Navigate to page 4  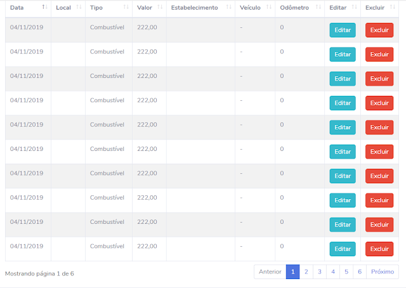(x=333, y=272)
